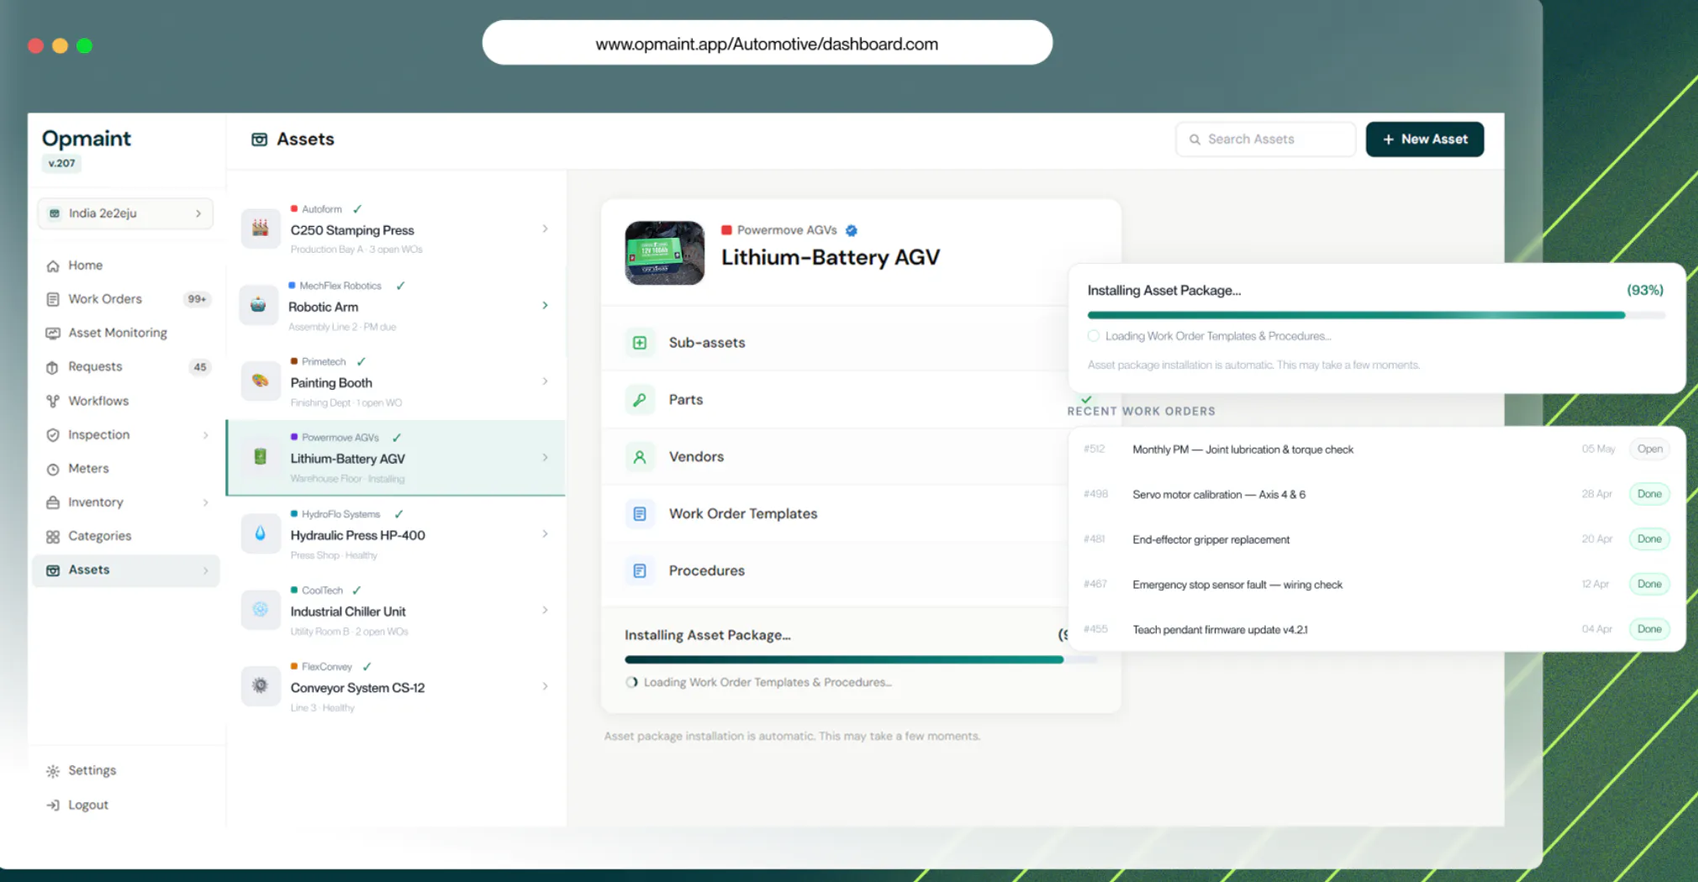
Task: Open Industrial Chiller Unit row chevron
Action: point(546,611)
